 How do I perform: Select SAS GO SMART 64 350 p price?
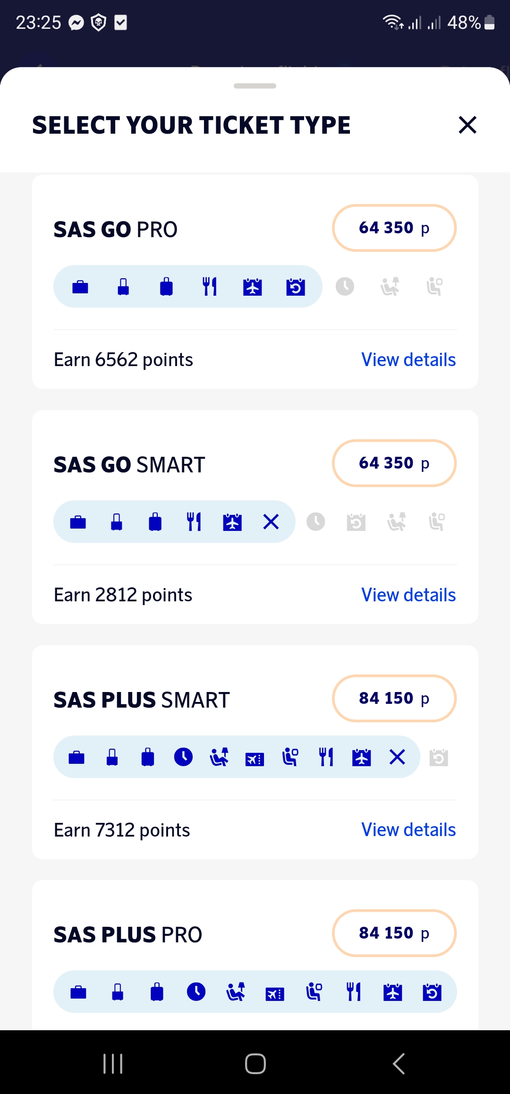(x=394, y=463)
